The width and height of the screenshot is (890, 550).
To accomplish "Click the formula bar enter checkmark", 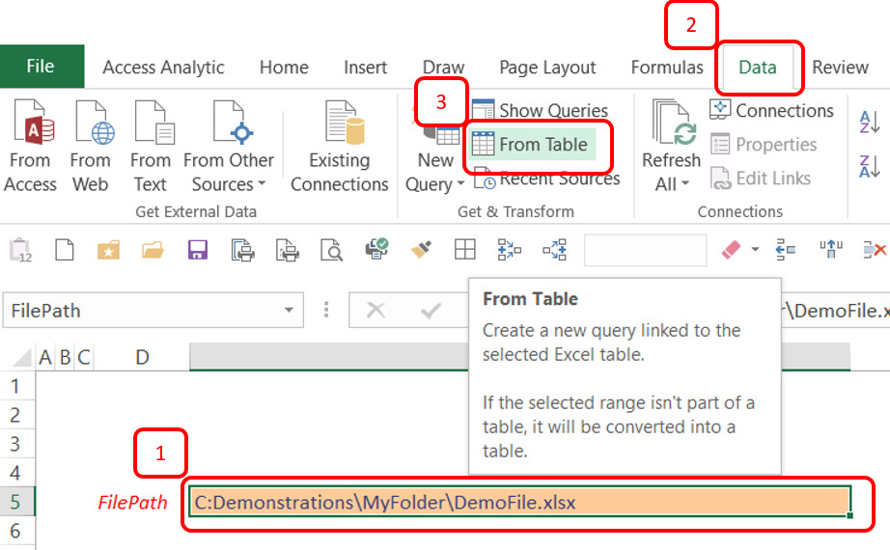I will tap(431, 311).
